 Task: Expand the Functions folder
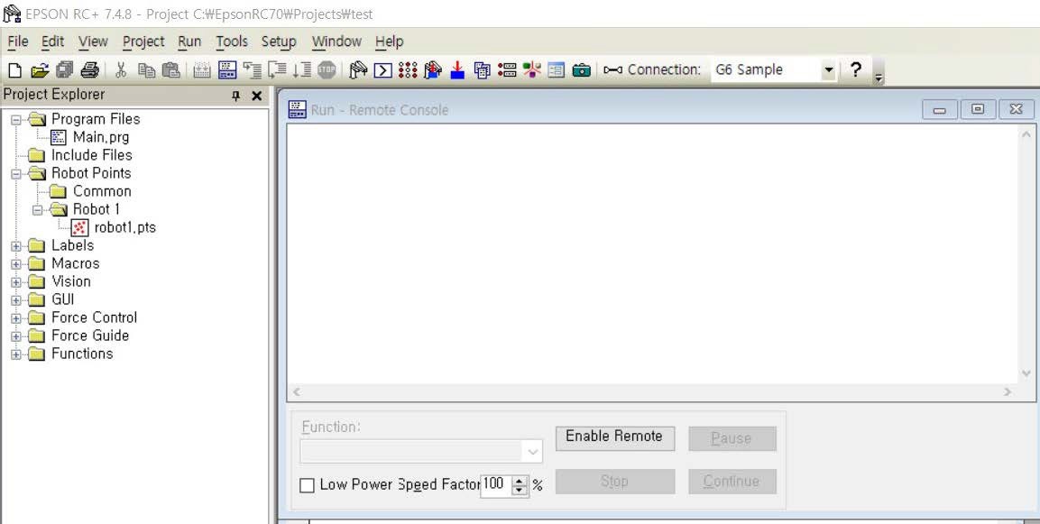16,354
